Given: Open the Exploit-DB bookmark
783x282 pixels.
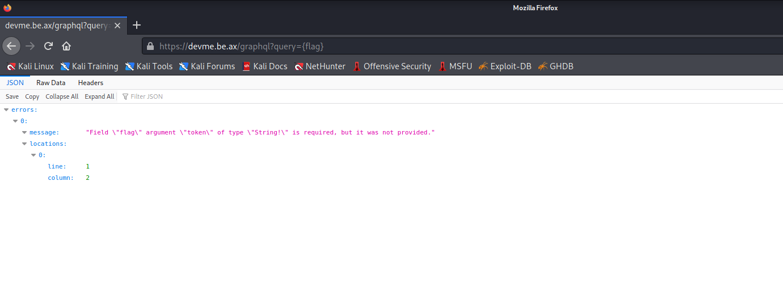Looking at the screenshot, I should pos(505,66).
